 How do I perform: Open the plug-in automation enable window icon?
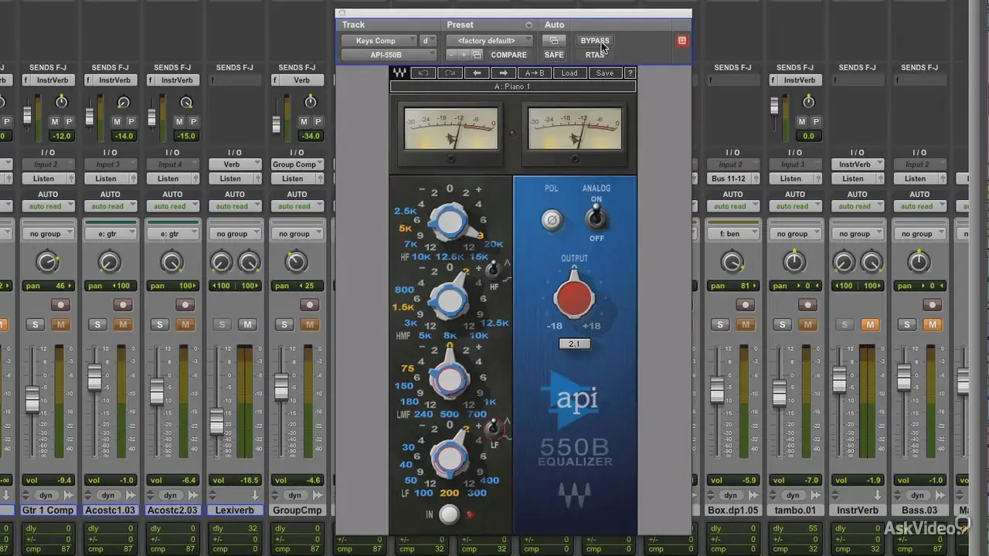(553, 40)
